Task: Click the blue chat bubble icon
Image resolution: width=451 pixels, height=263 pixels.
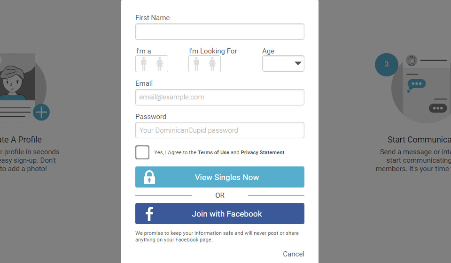Action: click(x=416, y=84)
